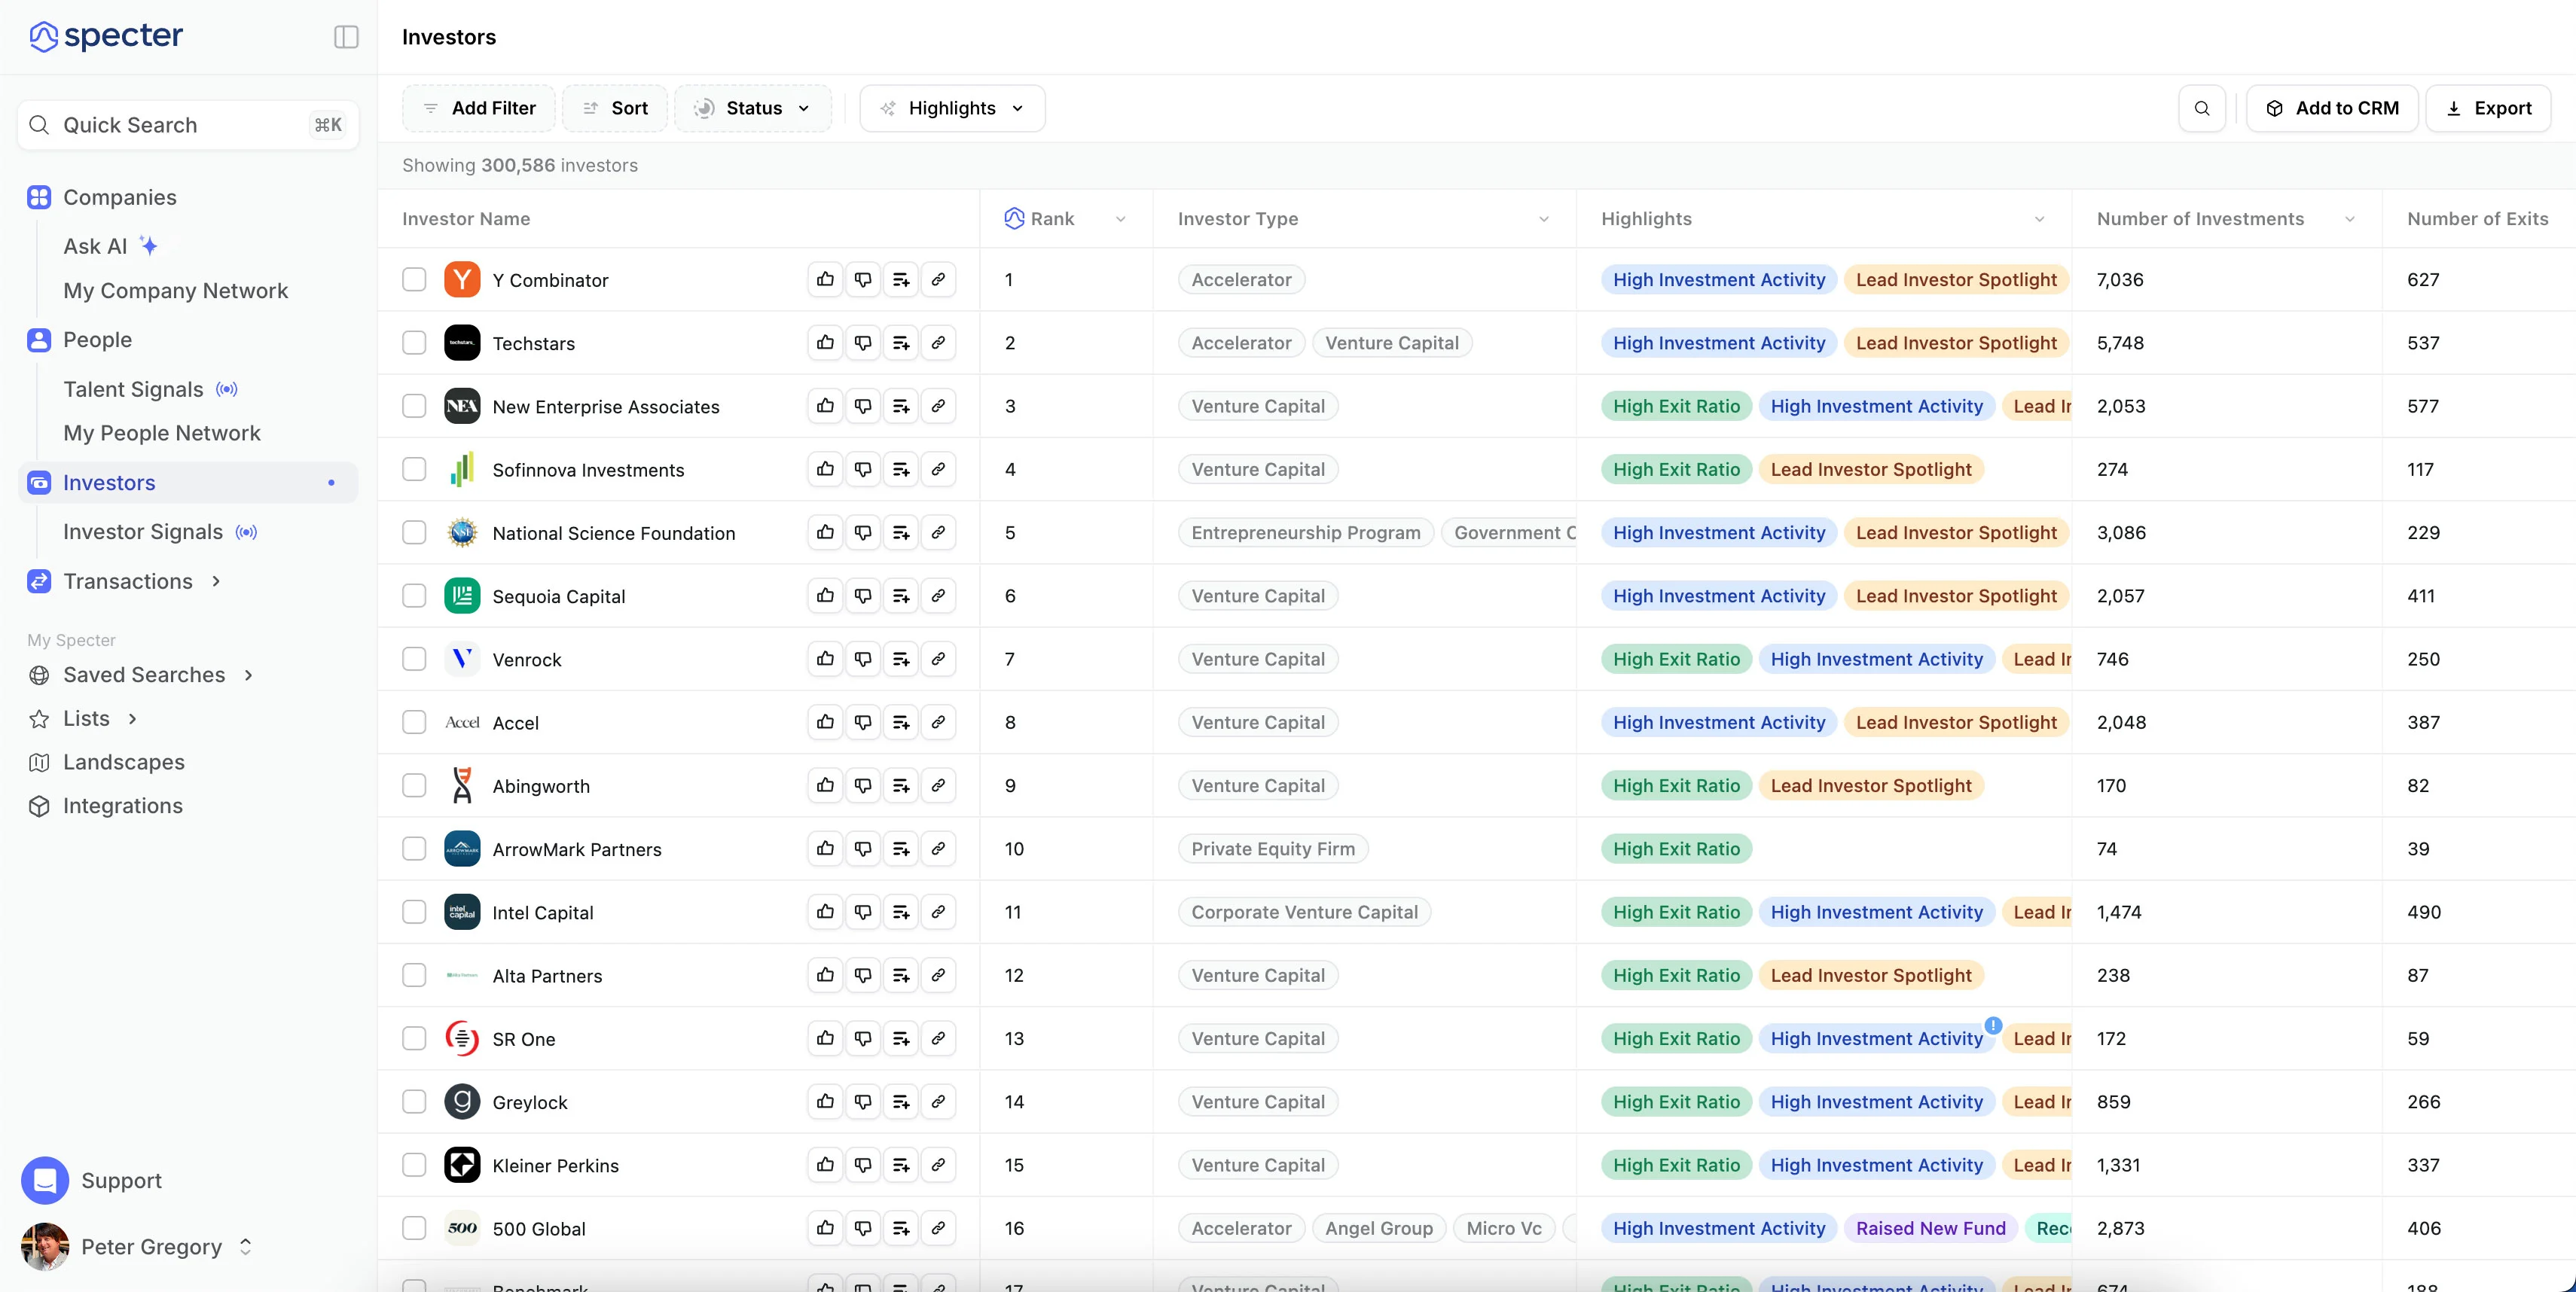Screen dimensions: 2576x1292
Task: Thumbs down Greylock
Action: click(x=863, y=1102)
